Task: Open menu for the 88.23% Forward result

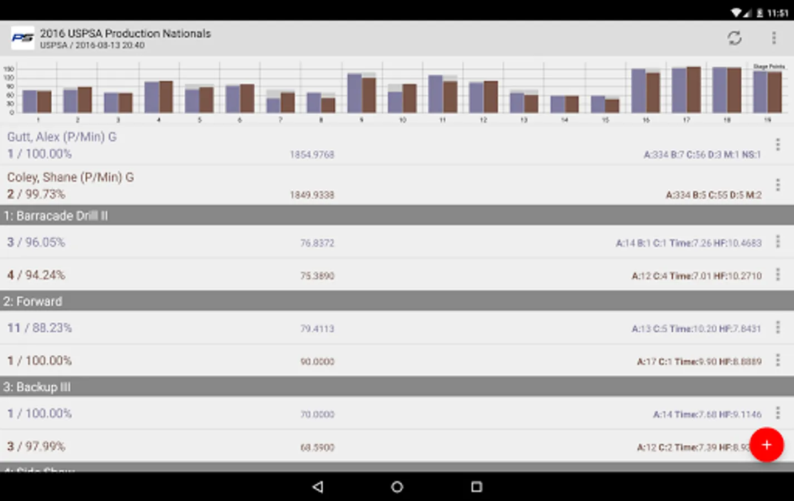Action: click(778, 327)
